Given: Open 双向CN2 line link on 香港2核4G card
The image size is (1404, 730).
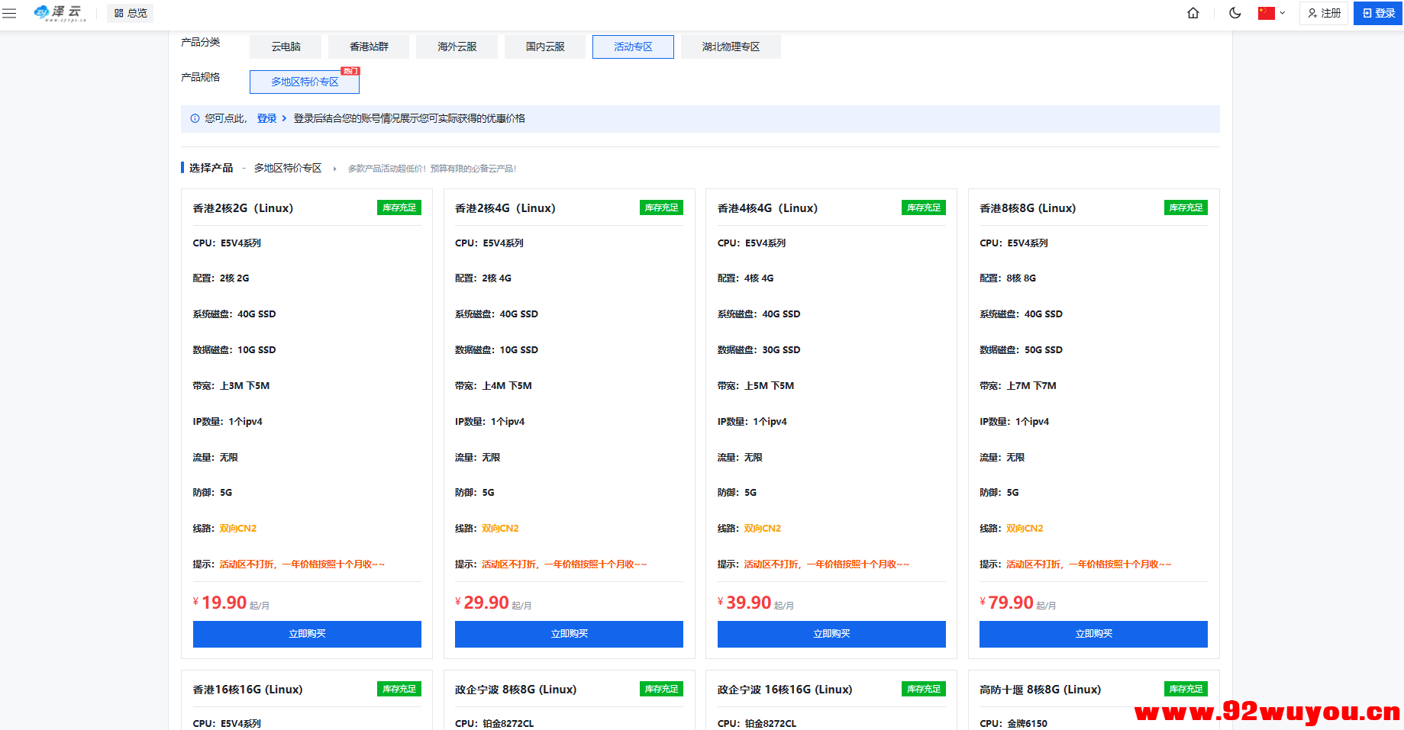Looking at the screenshot, I should click(500, 529).
